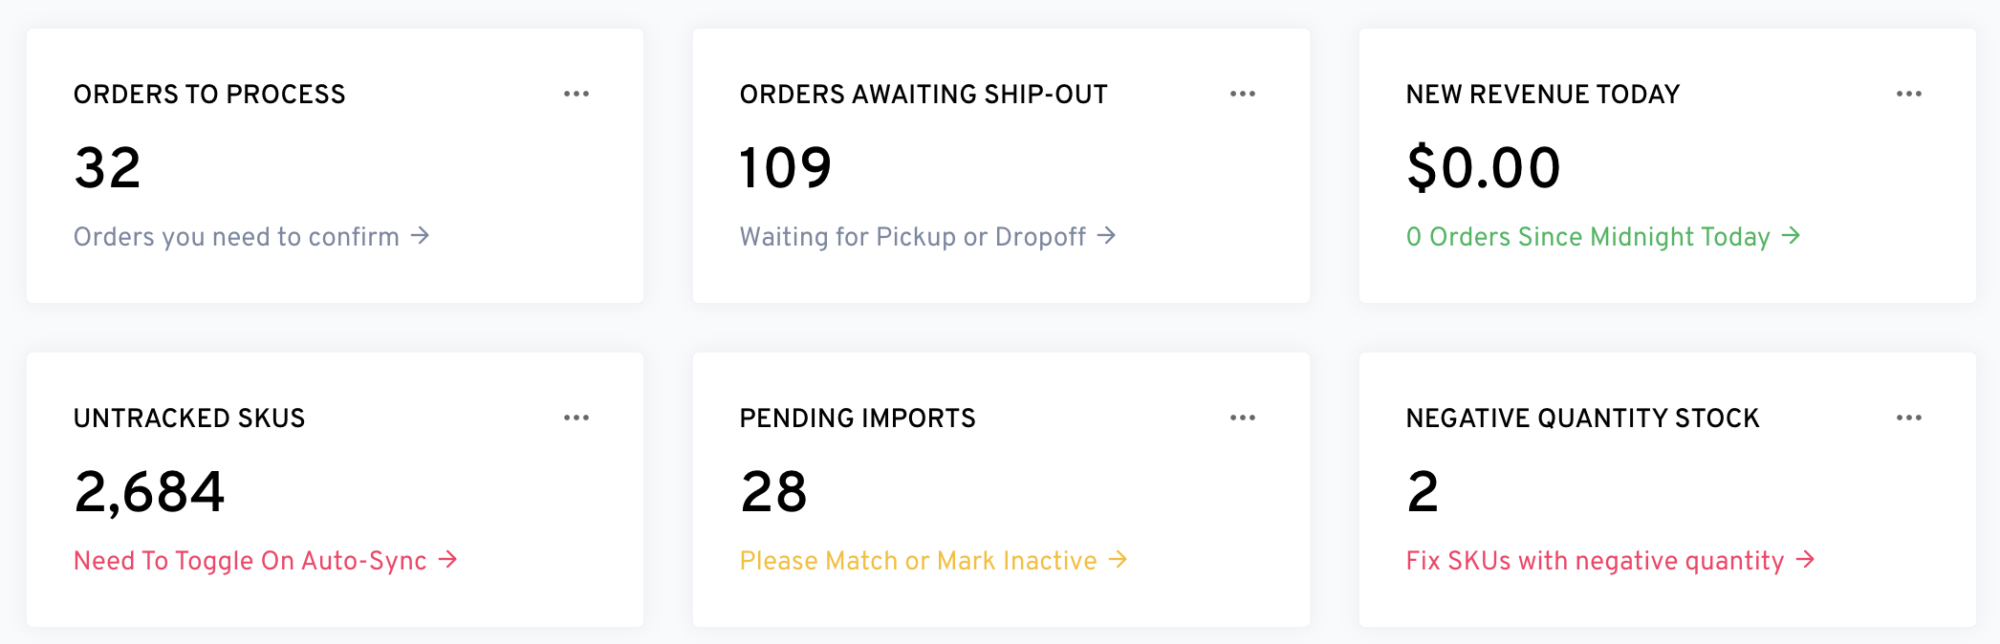The image size is (2000, 644).
Task: Follow the 'Waiting for Pickup or Dropoff' link
Action: pyautogui.click(x=913, y=236)
